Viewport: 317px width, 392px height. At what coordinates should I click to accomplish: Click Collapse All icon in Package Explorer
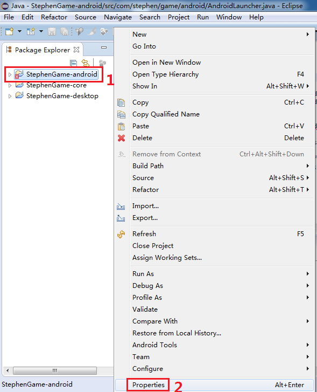pos(73,63)
